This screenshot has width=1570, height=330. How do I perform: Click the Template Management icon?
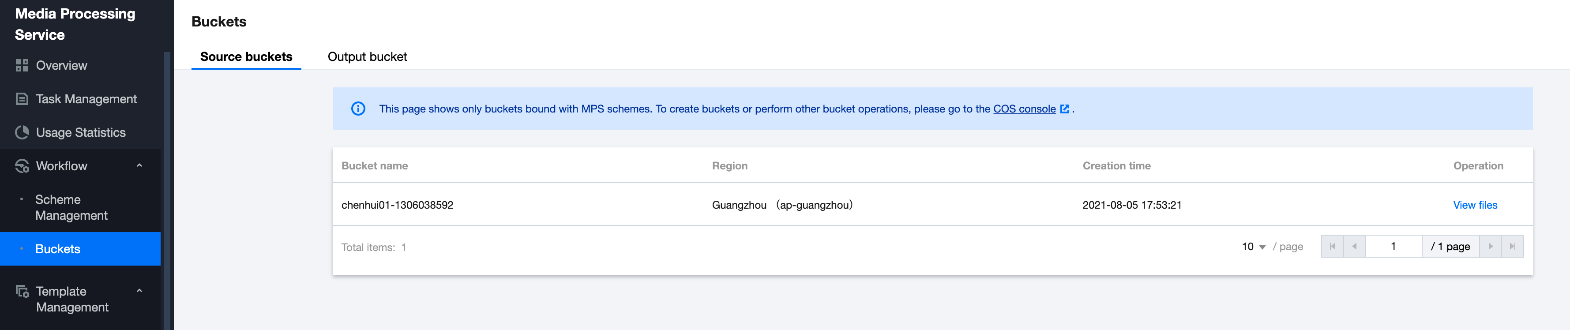pyautogui.click(x=22, y=292)
